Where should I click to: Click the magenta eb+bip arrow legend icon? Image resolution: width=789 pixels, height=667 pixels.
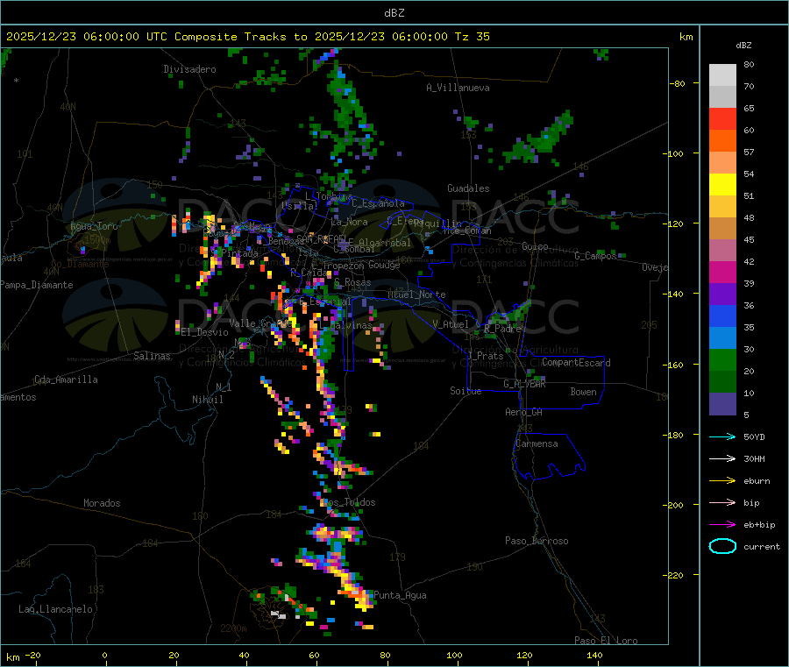point(722,525)
